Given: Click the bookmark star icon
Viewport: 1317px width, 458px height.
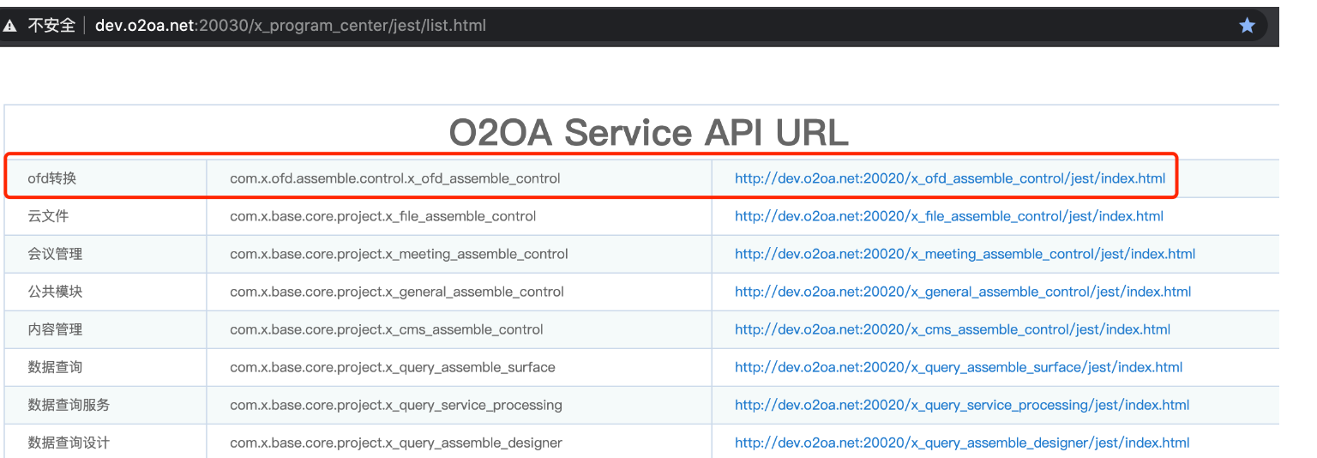Looking at the screenshot, I should pyautogui.click(x=1247, y=26).
